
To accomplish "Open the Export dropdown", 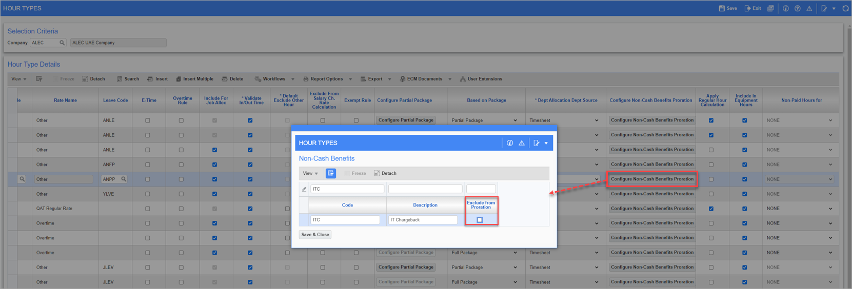I will coord(389,79).
